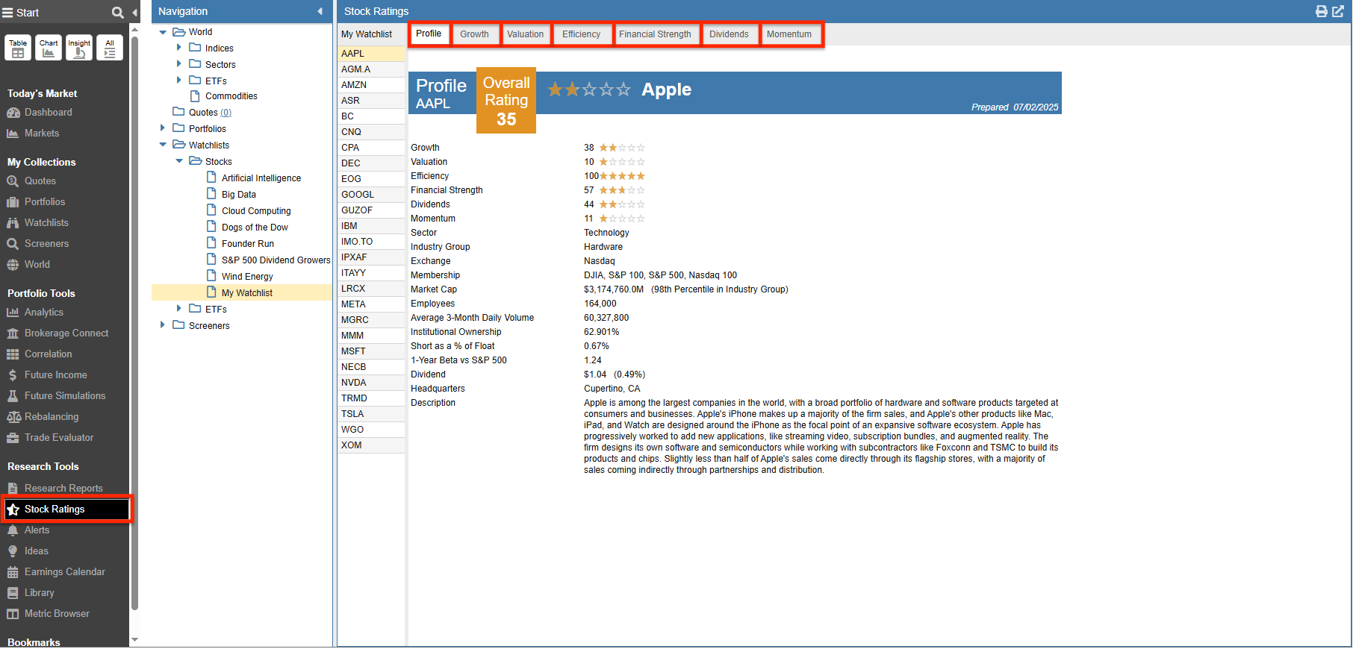This screenshot has height=649, width=1356.
Task: Select the Table view icon
Action: (x=18, y=48)
